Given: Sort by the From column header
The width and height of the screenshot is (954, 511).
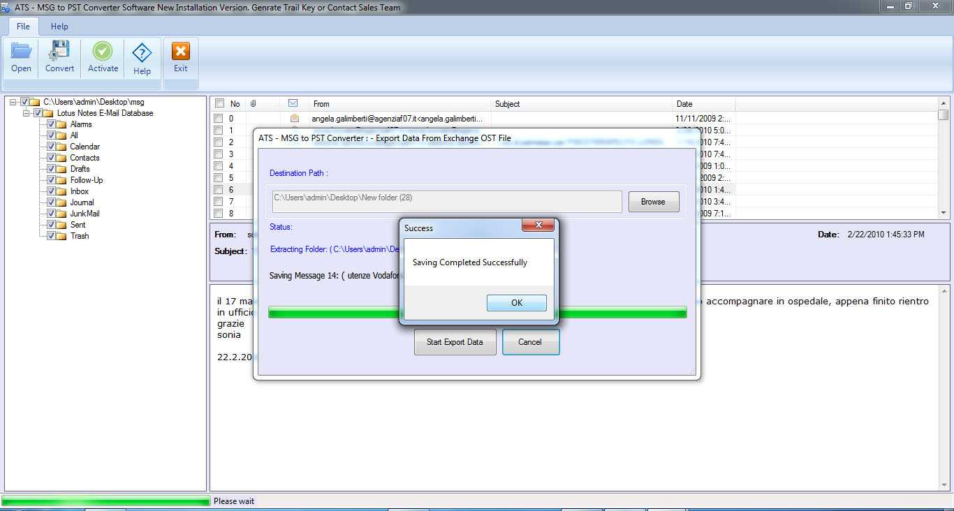Looking at the screenshot, I should [401, 103].
